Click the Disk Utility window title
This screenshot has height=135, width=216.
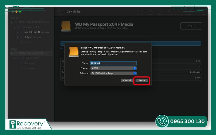[x=73, y=12]
